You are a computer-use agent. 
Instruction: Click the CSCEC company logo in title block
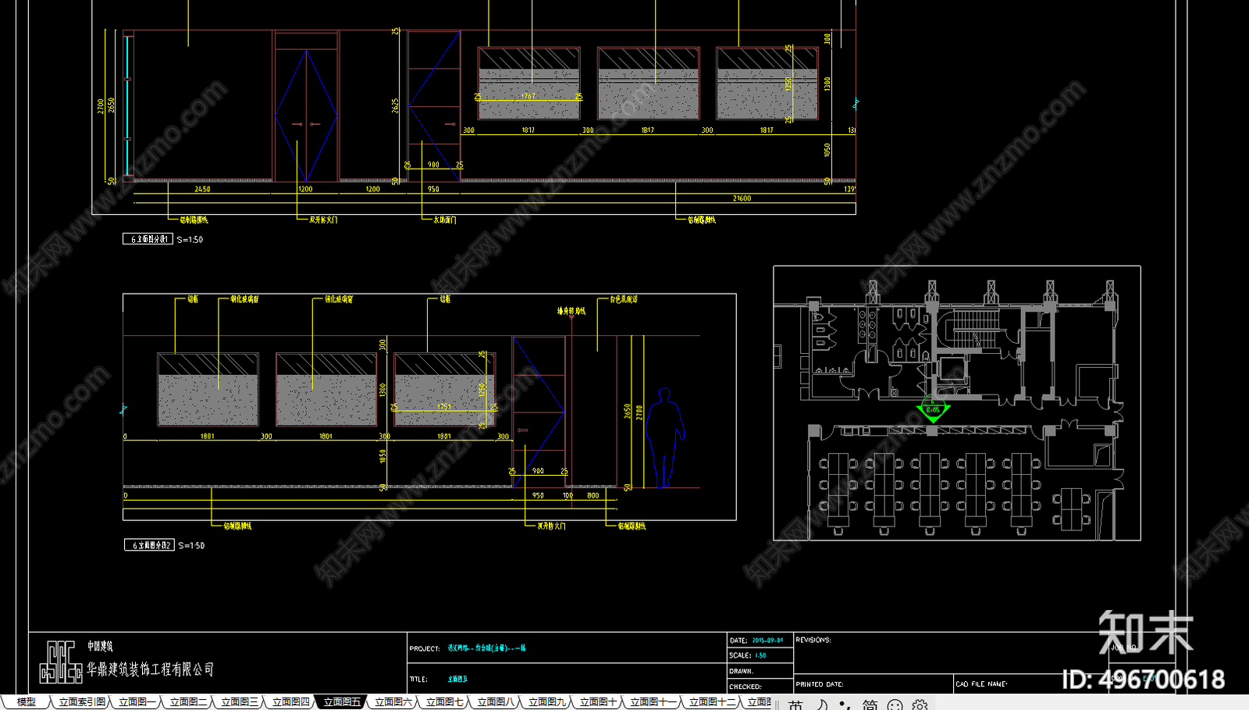pos(61,662)
